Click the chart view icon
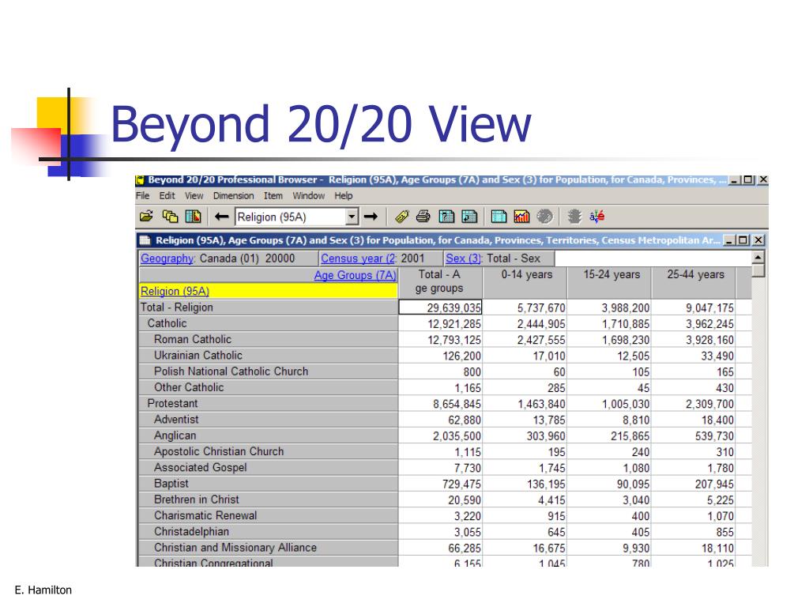 (x=521, y=217)
